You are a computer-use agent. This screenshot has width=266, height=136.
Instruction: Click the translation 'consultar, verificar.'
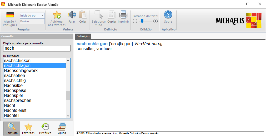click(x=95, y=49)
